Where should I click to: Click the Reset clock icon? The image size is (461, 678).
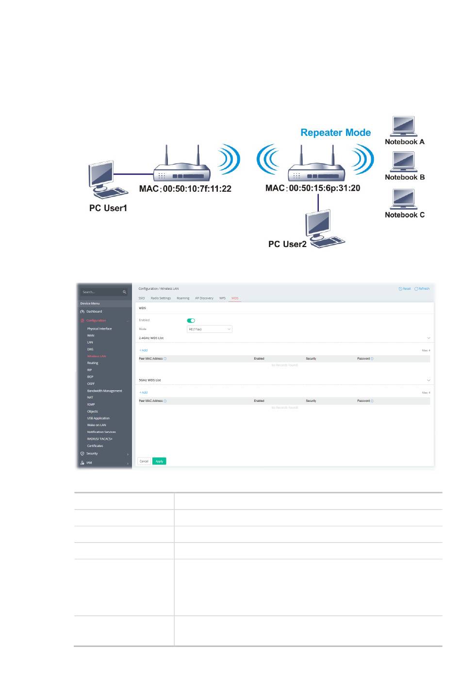coord(400,289)
